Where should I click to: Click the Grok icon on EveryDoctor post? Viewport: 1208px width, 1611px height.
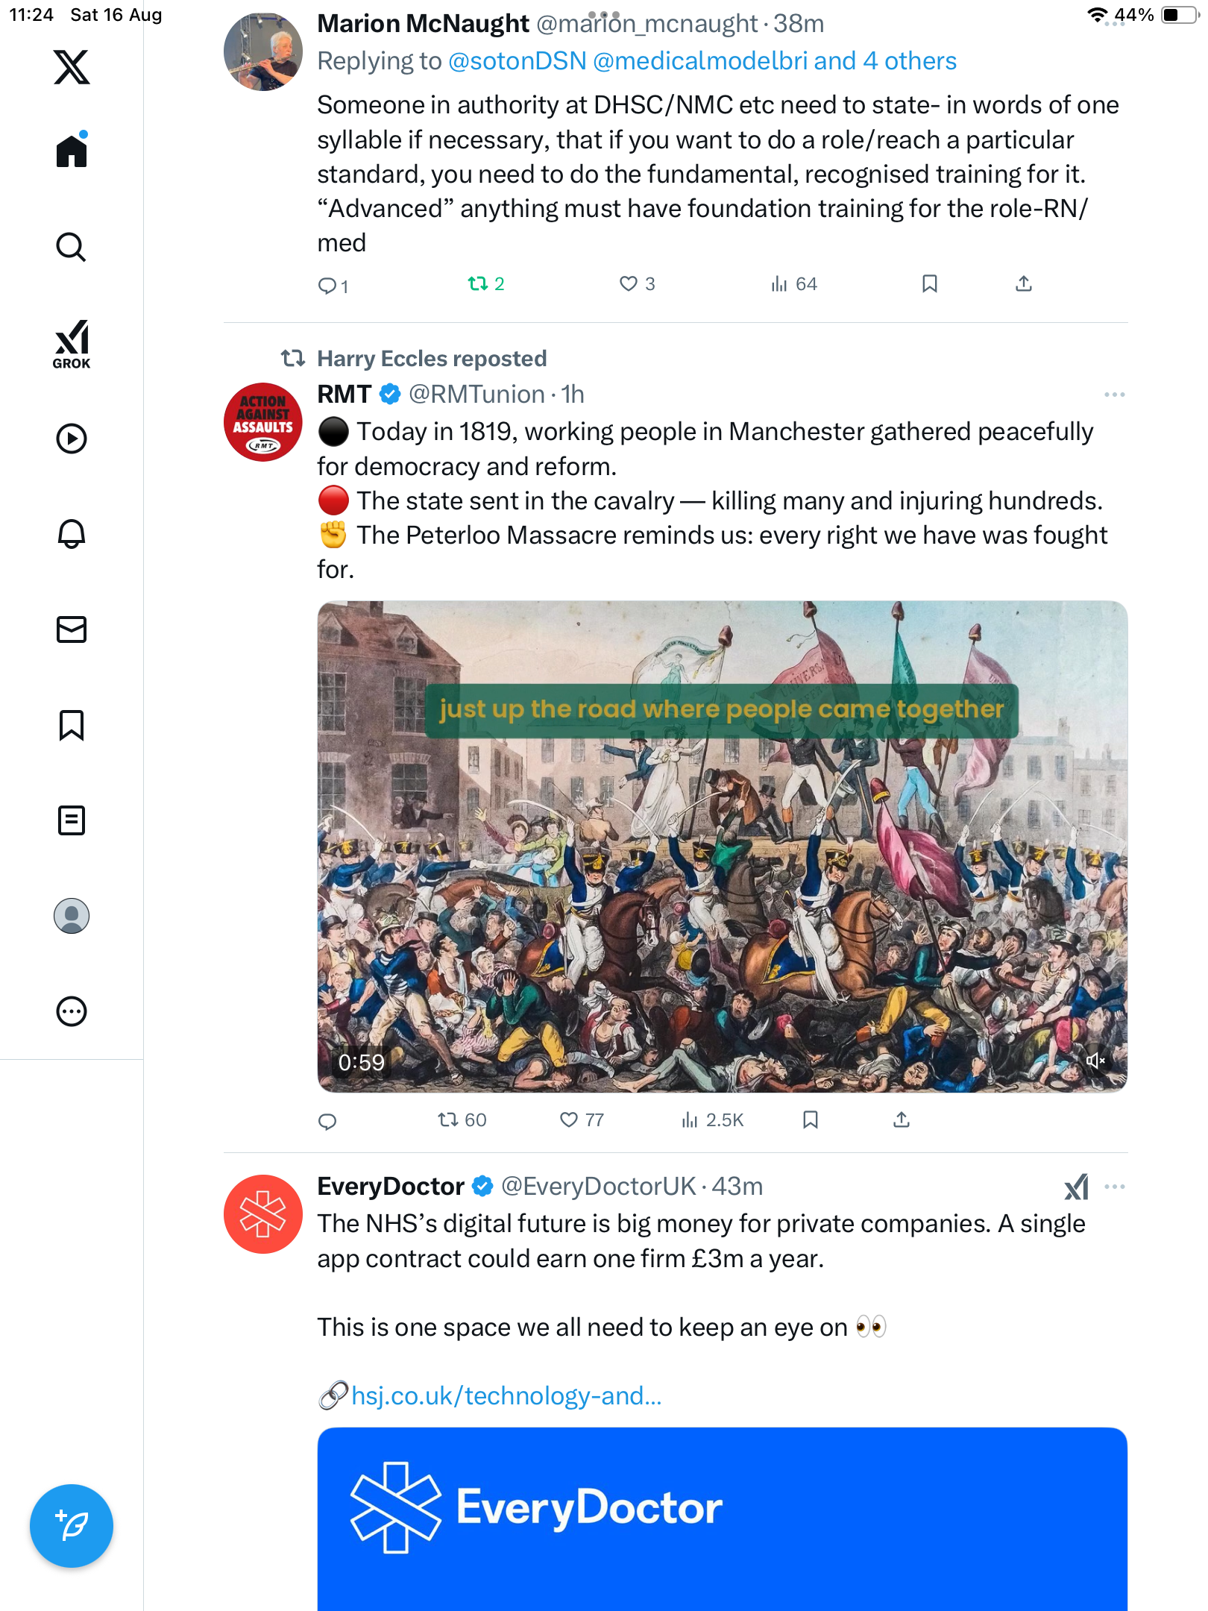pyautogui.click(x=1076, y=1187)
